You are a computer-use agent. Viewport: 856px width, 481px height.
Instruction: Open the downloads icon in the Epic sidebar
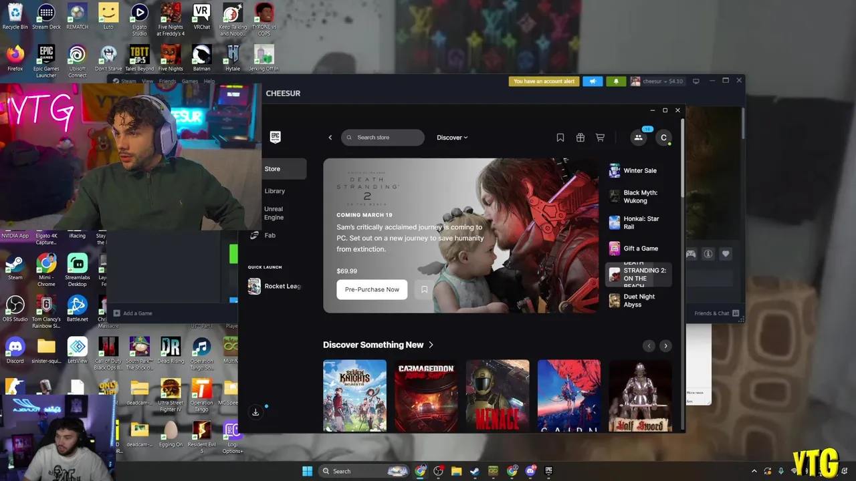(255, 412)
